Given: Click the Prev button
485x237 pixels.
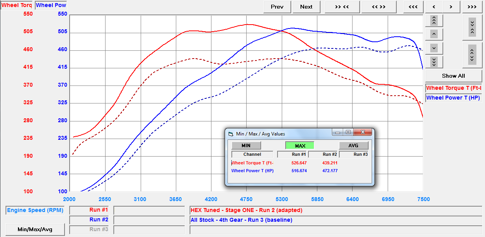Looking at the screenshot, I should [277, 7].
